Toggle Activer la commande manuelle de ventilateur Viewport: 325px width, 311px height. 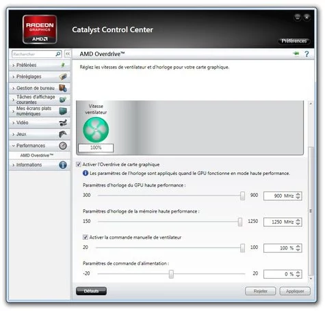tap(86, 237)
